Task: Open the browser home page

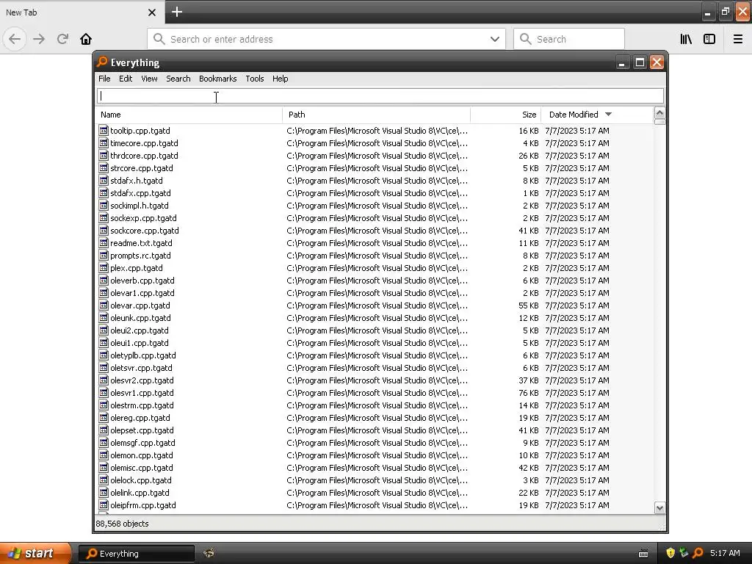Action: (86, 39)
